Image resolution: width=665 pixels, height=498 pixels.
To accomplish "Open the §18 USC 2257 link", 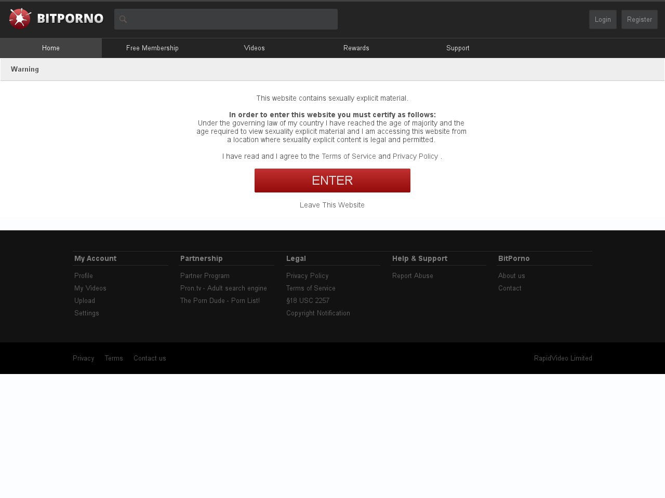I will coord(308,300).
